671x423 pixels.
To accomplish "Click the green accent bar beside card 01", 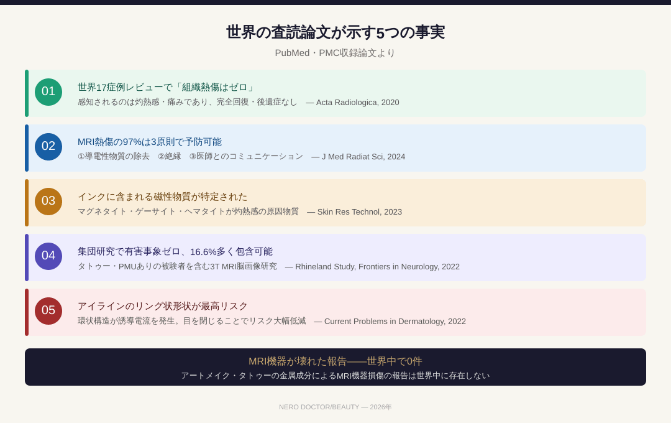I will [27, 93].
